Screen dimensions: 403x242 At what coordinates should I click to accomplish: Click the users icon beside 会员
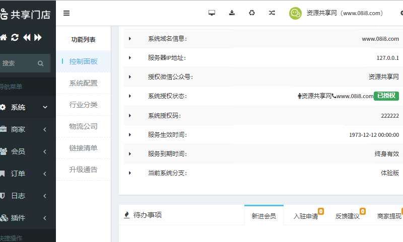click(4, 151)
